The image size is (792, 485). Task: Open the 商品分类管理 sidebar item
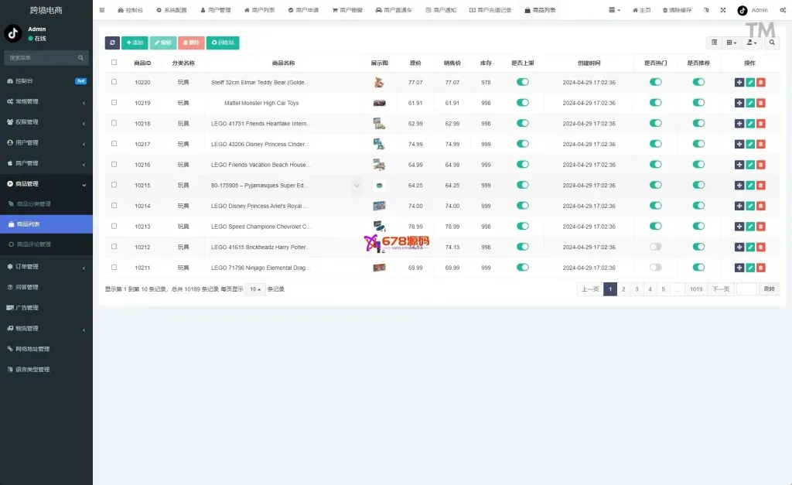tap(34, 204)
